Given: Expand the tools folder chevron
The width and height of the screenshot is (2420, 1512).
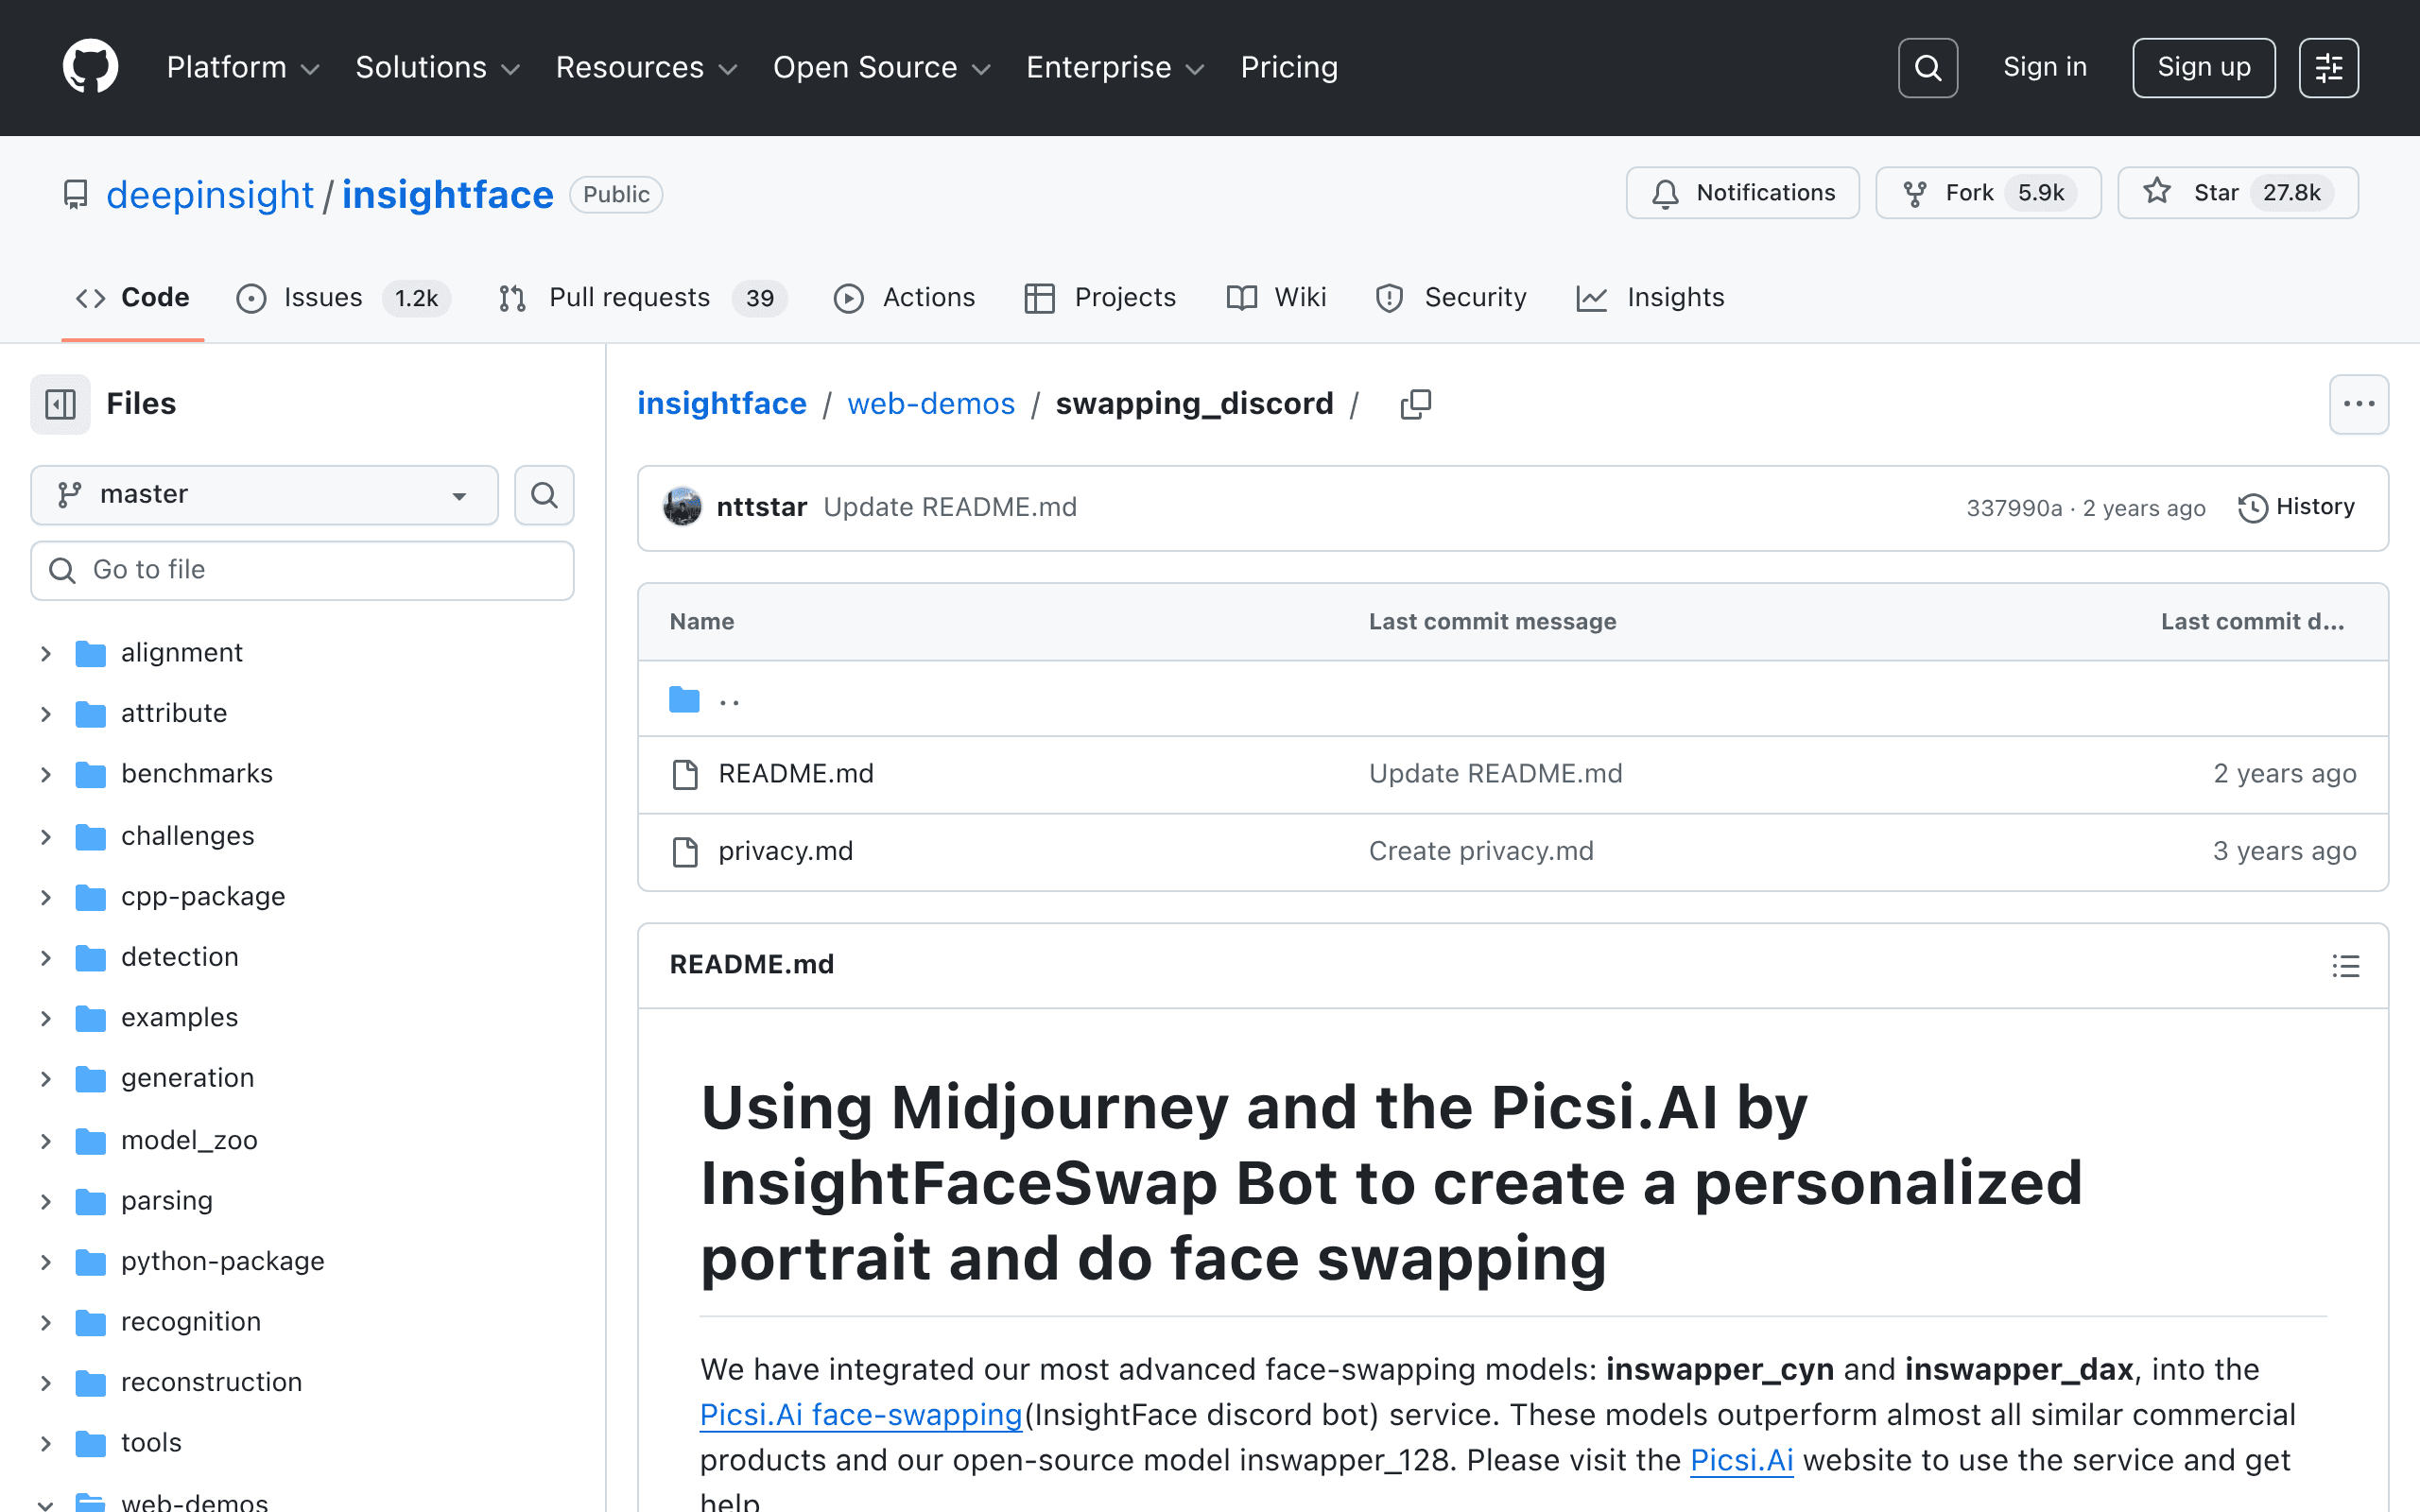Looking at the screenshot, I should tap(45, 1444).
